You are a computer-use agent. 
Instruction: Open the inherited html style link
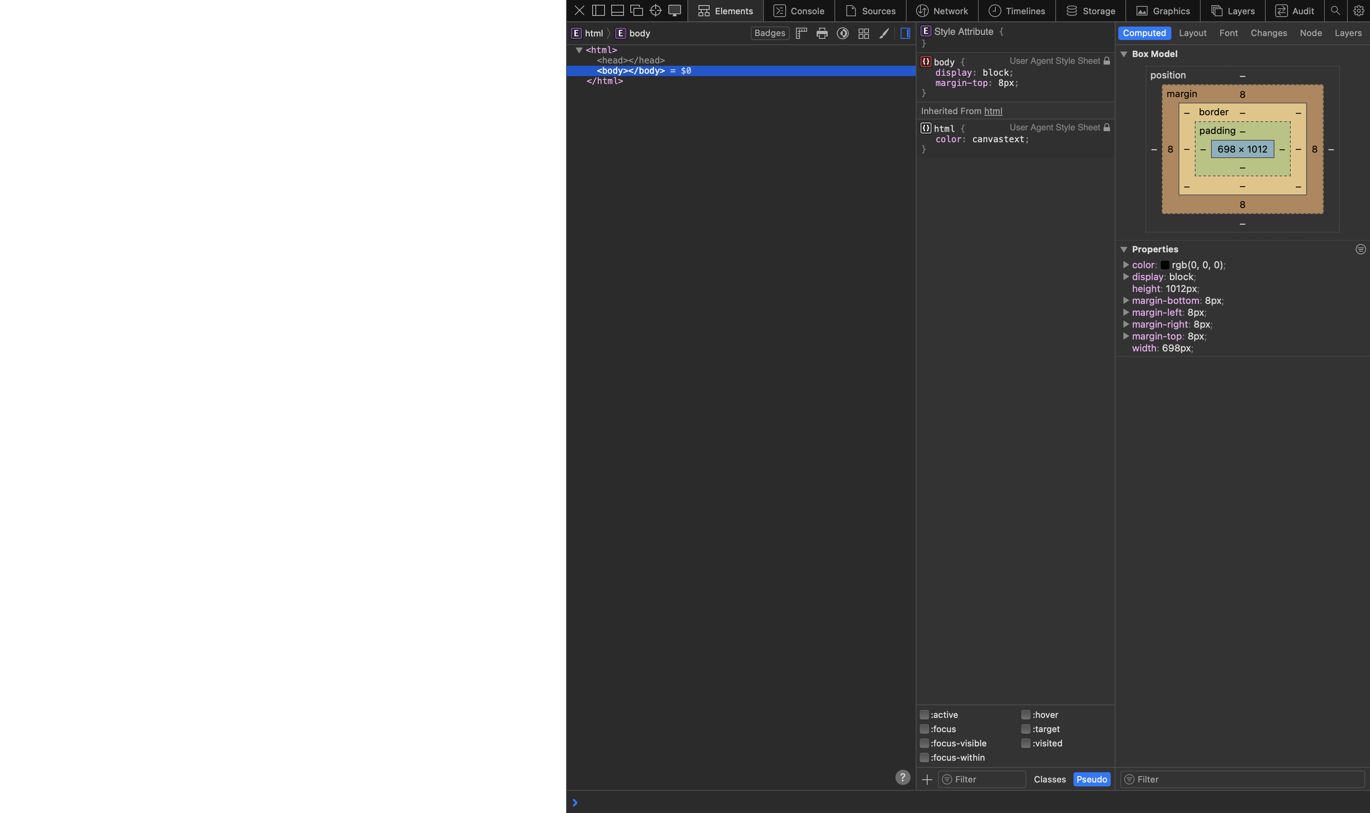(x=993, y=111)
